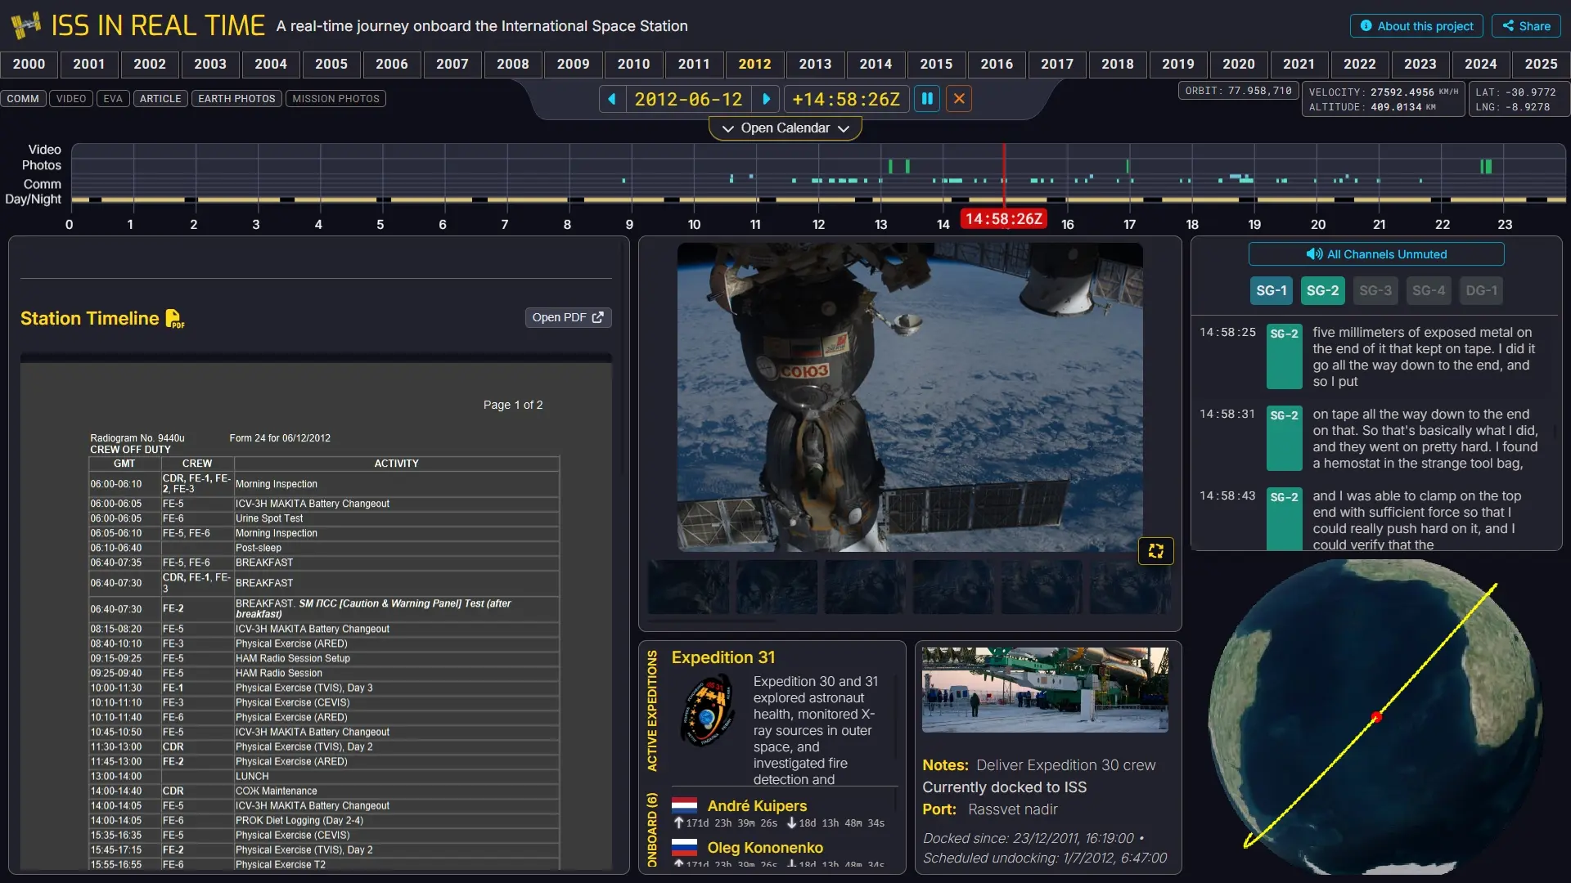The image size is (1571, 883).
Task: Click the time field +14:58:26Z
Action: coord(846,99)
